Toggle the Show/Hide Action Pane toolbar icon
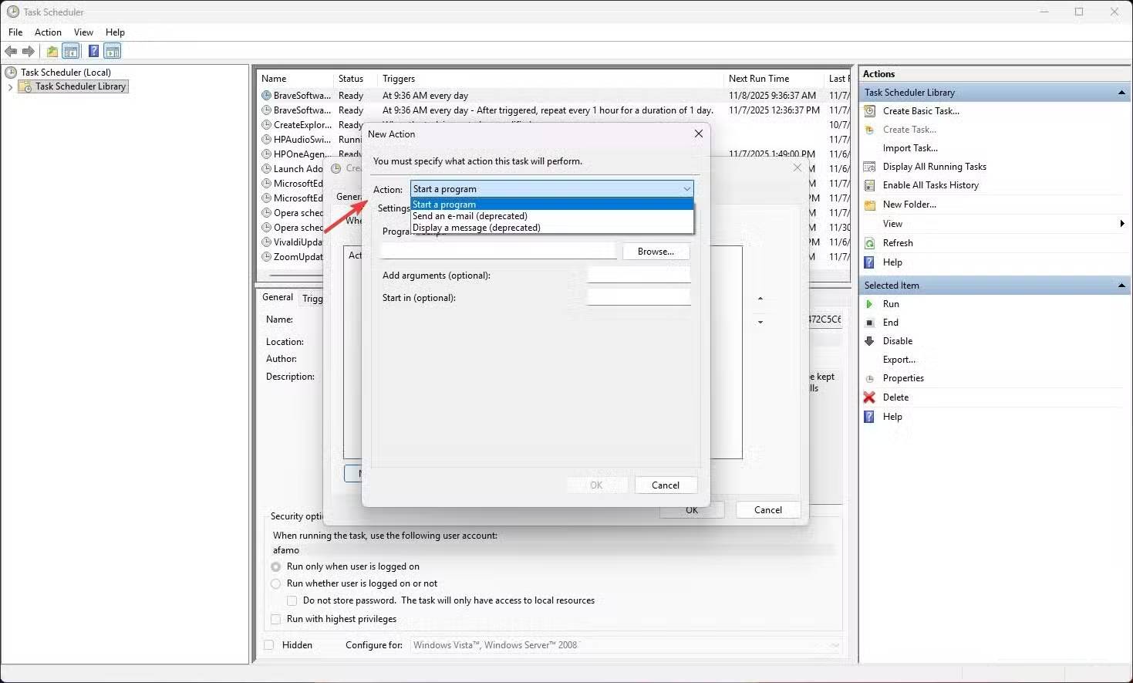This screenshot has width=1133, height=683. (113, 52)
